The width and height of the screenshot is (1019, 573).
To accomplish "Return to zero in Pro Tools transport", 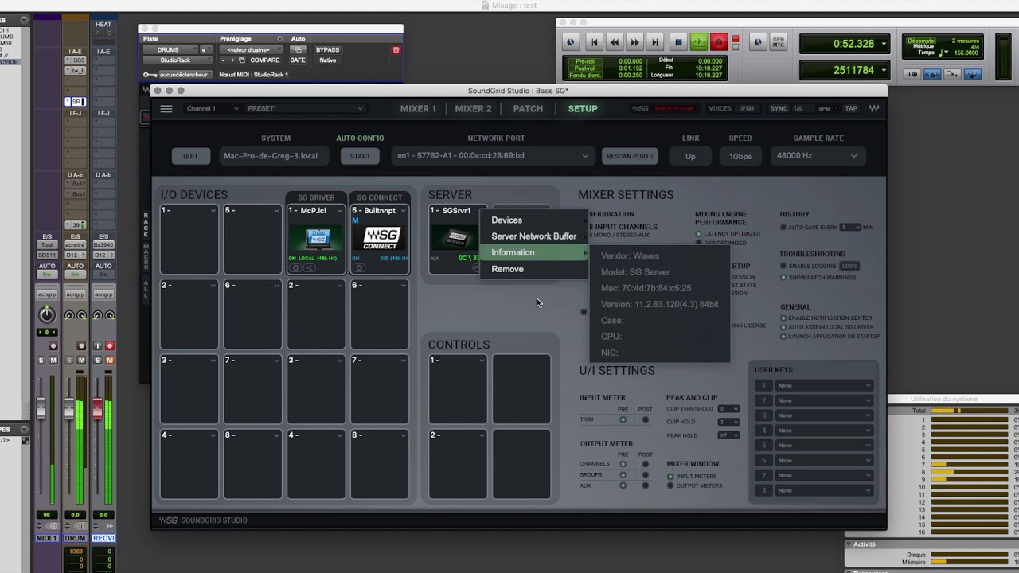I will [x=594, y=42].
